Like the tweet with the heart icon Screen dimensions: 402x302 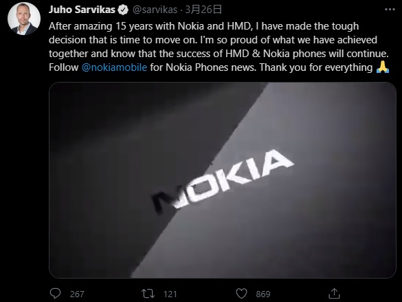tap(241, 294)
